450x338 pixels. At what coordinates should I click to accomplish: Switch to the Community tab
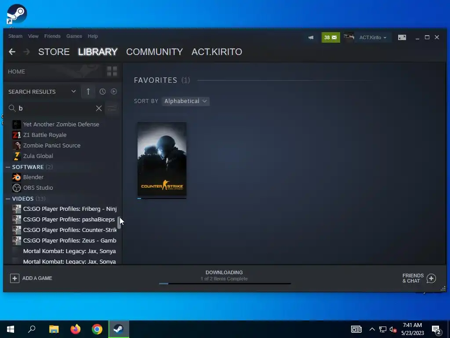click(x=154, y=52)
